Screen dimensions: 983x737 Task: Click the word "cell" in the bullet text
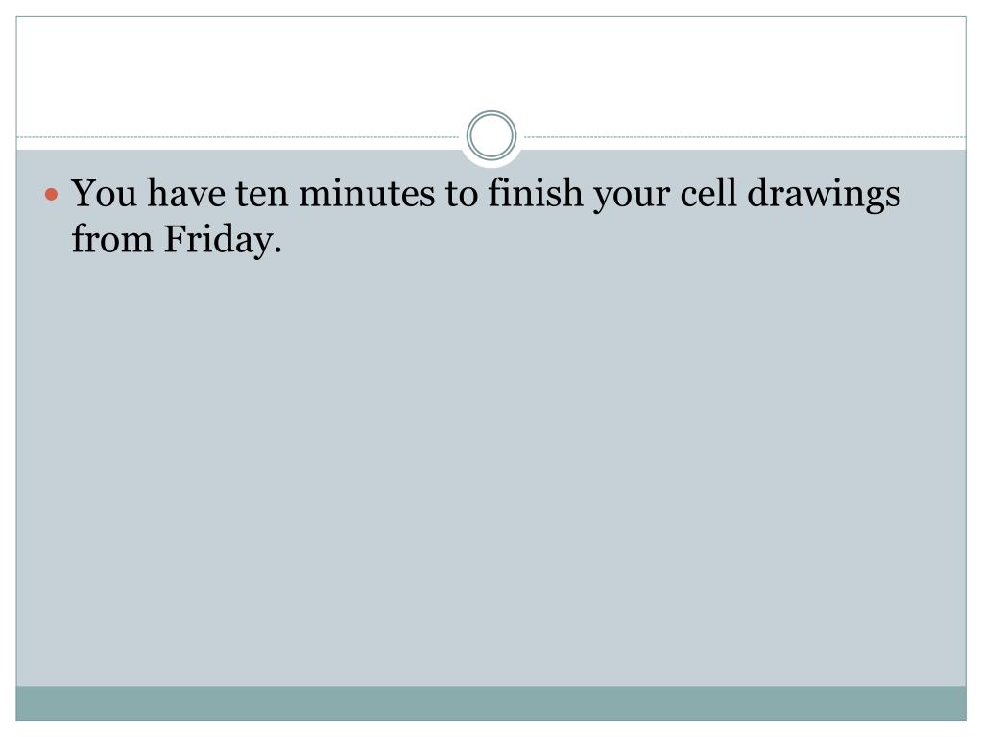pyautogui.click(x=708, y=192)
